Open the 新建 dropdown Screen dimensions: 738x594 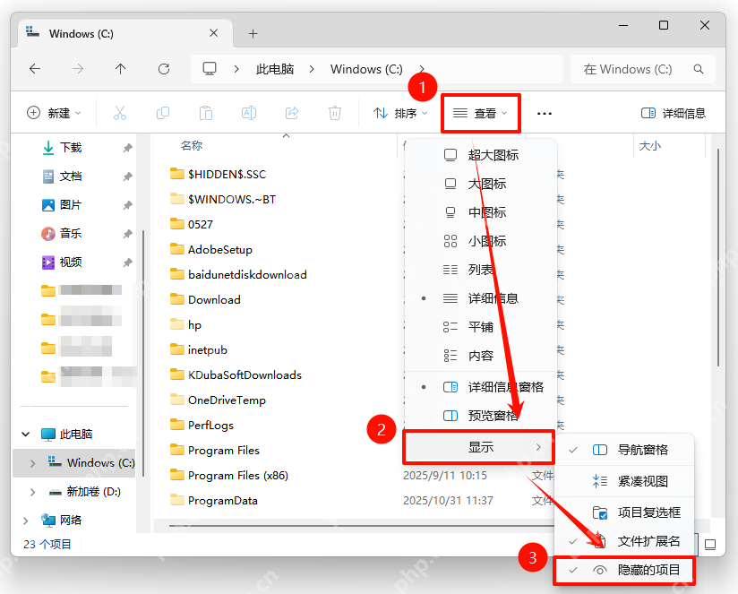(54, 113)
